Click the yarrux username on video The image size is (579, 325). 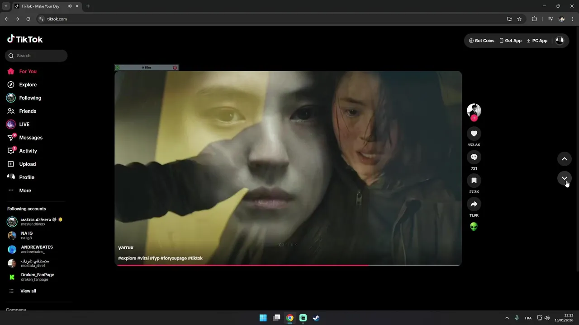[126, 247]
